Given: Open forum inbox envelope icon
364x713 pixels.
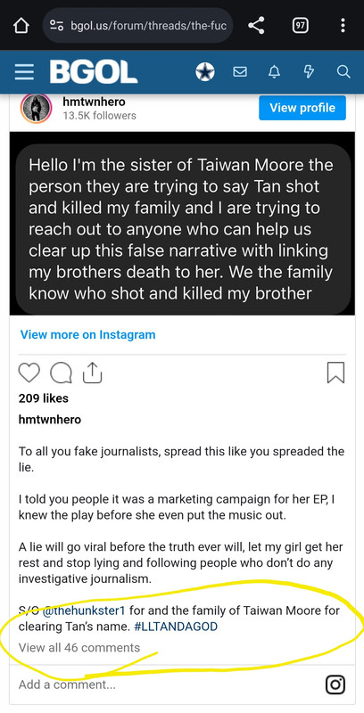Looking at the screenshot, I should [x=240, y=72].
